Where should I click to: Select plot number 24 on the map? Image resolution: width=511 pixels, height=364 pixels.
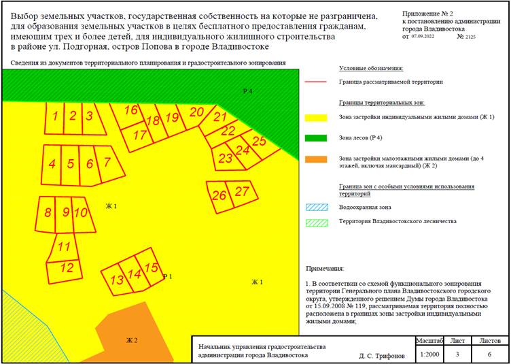244,152
